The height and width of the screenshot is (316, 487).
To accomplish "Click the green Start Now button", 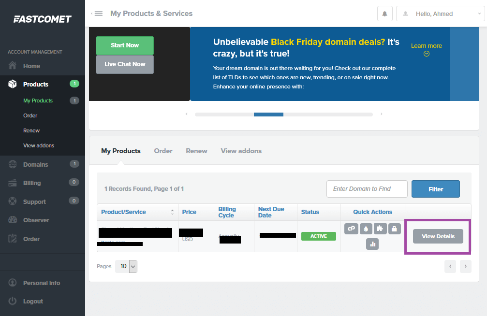I will tap(125, 45).
